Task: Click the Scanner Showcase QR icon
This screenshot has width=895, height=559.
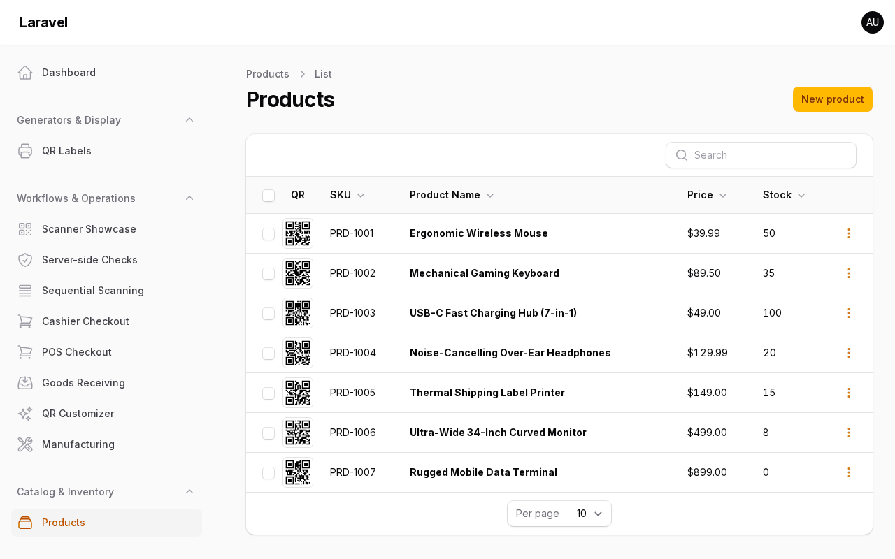Action: coord(25,229)
